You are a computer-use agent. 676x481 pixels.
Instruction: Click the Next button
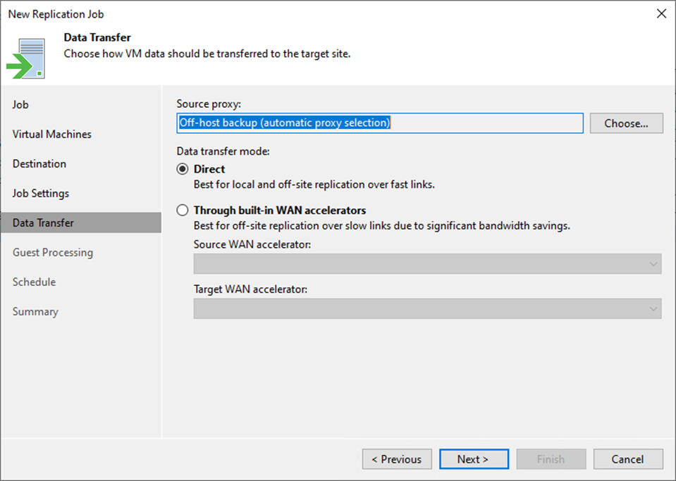point(474,459)
